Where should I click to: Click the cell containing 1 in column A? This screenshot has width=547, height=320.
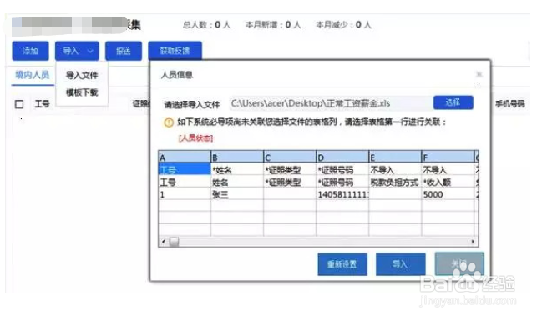pos(185,194)
